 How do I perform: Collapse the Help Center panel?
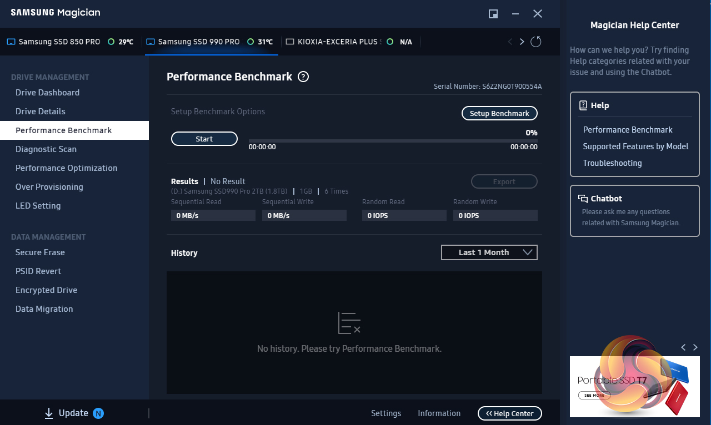tap(509, 413)
